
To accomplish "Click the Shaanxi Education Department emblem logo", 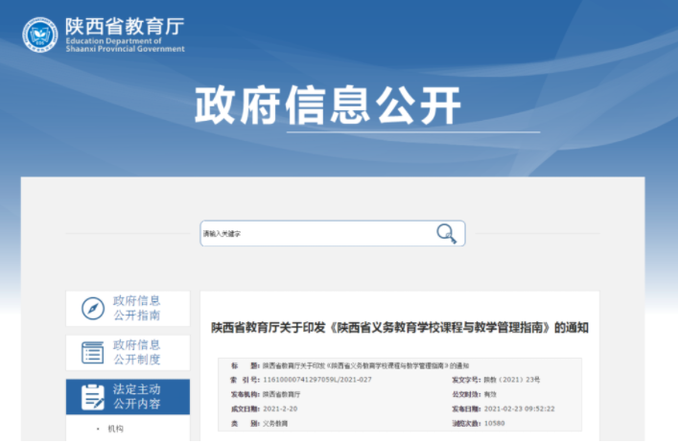I will pos(40,34).
